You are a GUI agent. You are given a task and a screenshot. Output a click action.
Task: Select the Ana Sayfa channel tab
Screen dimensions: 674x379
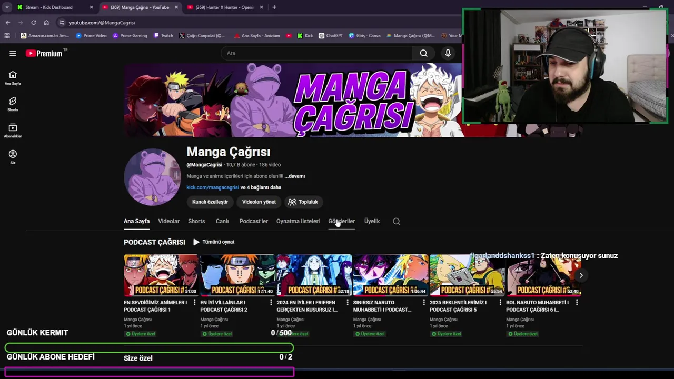tap(136, 221)
